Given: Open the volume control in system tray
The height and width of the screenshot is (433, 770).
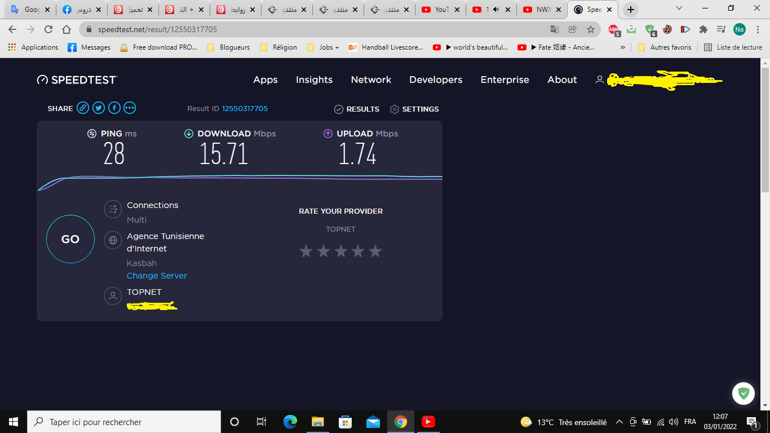Looking at the screenshot, I should click(x=674, y=422).
